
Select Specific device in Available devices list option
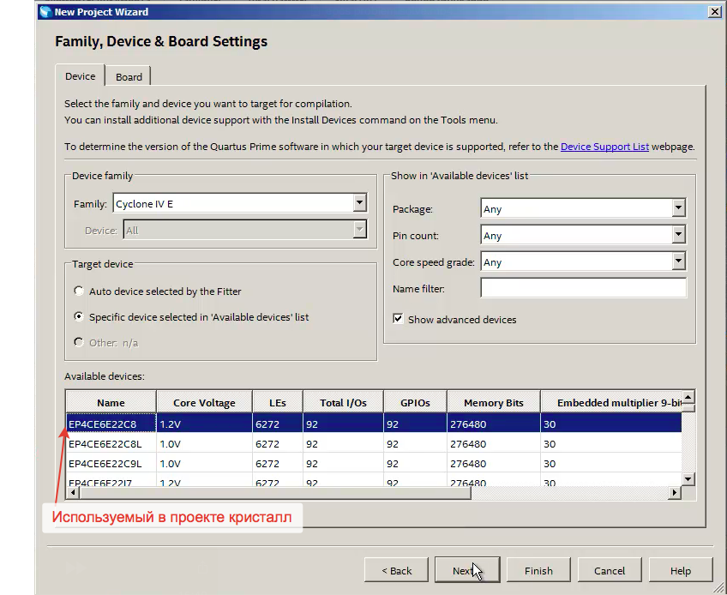(x=79, y=316)
